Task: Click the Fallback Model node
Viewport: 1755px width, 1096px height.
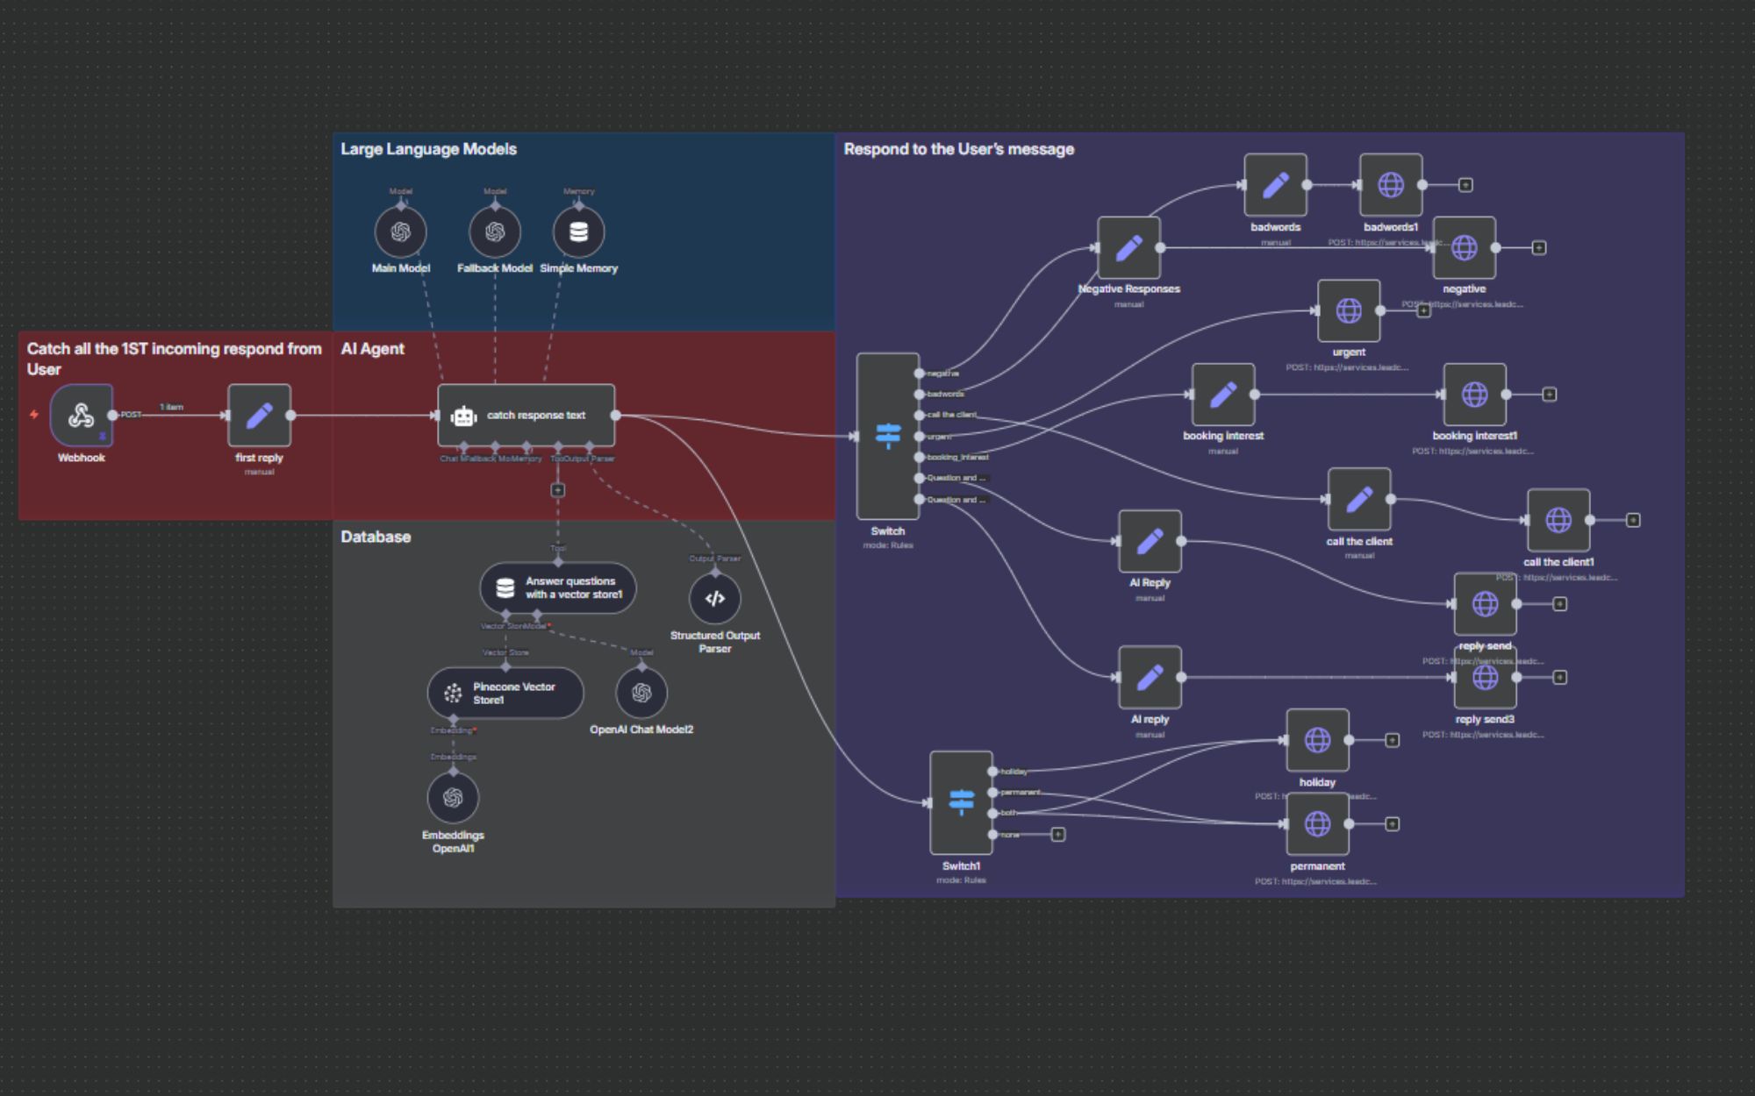Action: [x=495, y=232]
